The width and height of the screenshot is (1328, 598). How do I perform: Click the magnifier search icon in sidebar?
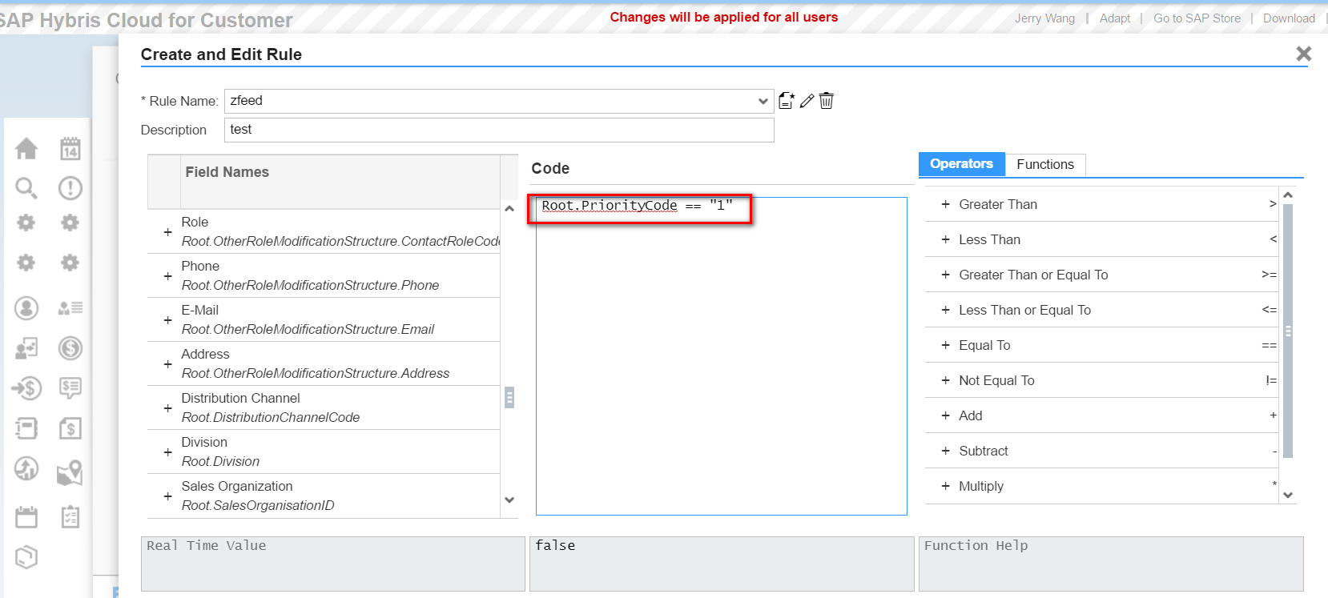point(26,188)
